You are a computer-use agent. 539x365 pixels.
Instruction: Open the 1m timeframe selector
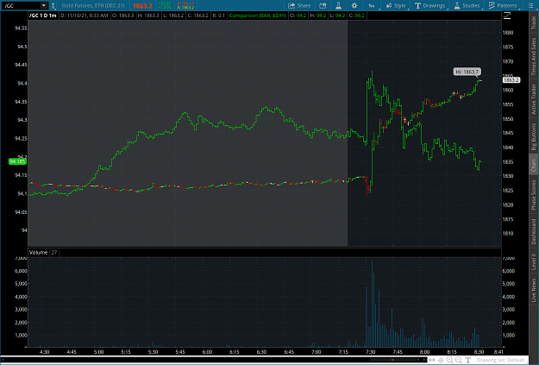point(372,5)
